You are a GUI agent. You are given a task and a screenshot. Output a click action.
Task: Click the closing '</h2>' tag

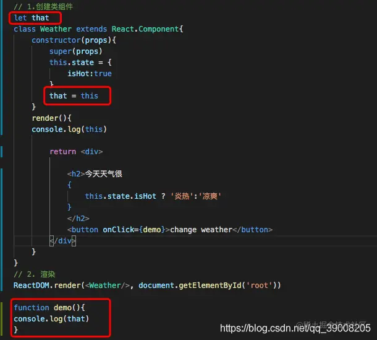[78, 219]
